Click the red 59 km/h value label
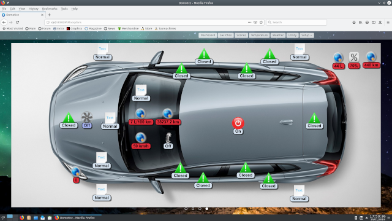This screenshot has width=392, height=221. pyautogui.click(x=141, y=146)
